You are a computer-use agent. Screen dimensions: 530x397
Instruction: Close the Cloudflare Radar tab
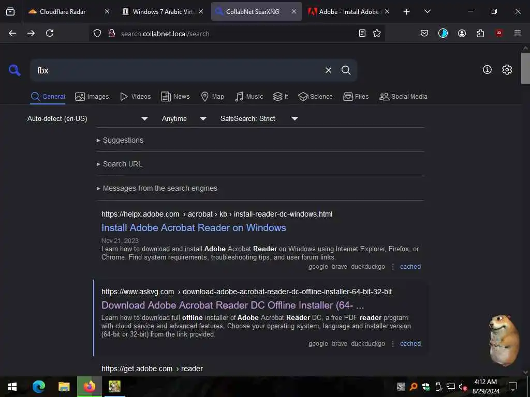coord(107,11)
